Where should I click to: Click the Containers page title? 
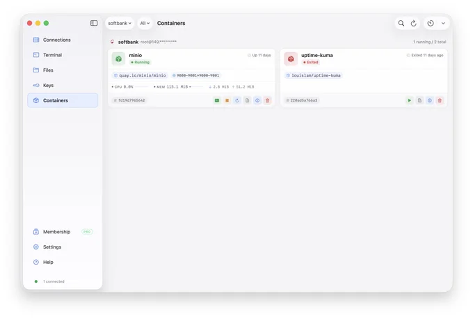tap(171, 23)
